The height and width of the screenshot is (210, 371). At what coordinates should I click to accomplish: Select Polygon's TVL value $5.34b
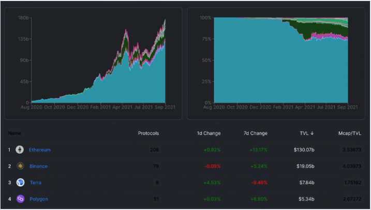(x=306, y=199)
